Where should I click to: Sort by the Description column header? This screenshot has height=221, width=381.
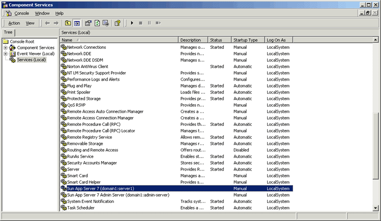coord(193,40)
